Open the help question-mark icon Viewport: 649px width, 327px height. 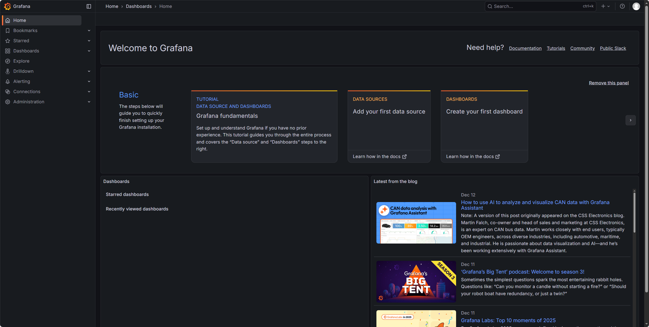click(x=622, y=6)
